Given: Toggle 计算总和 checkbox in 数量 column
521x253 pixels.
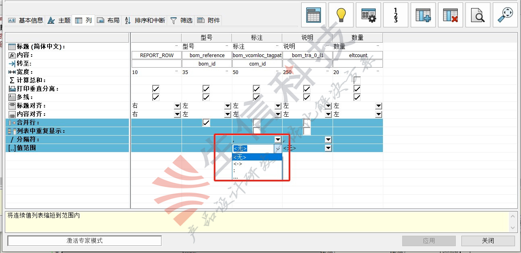Looking at the screenshot, I should point(357,80).
